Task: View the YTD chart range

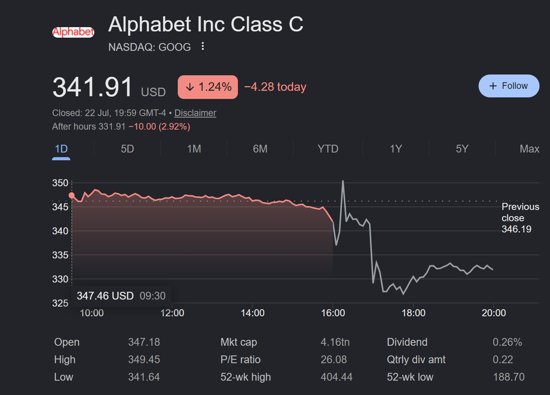Action: click(x=328, y=149)
